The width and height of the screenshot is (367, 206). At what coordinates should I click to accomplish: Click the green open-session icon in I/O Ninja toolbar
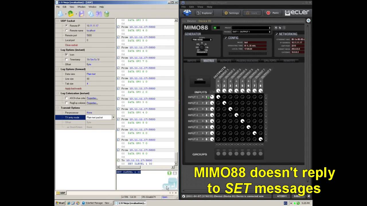point(71,14)
